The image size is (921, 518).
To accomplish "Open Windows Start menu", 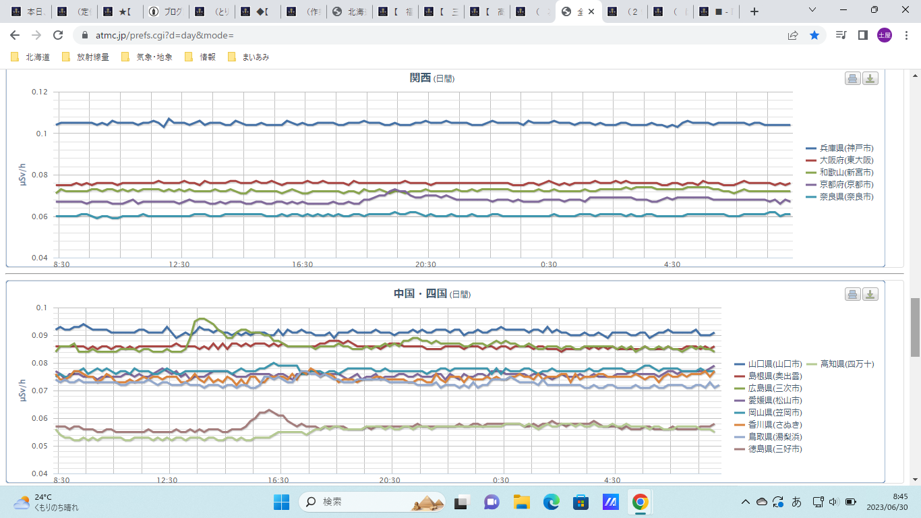I will (x=281, y=502).
